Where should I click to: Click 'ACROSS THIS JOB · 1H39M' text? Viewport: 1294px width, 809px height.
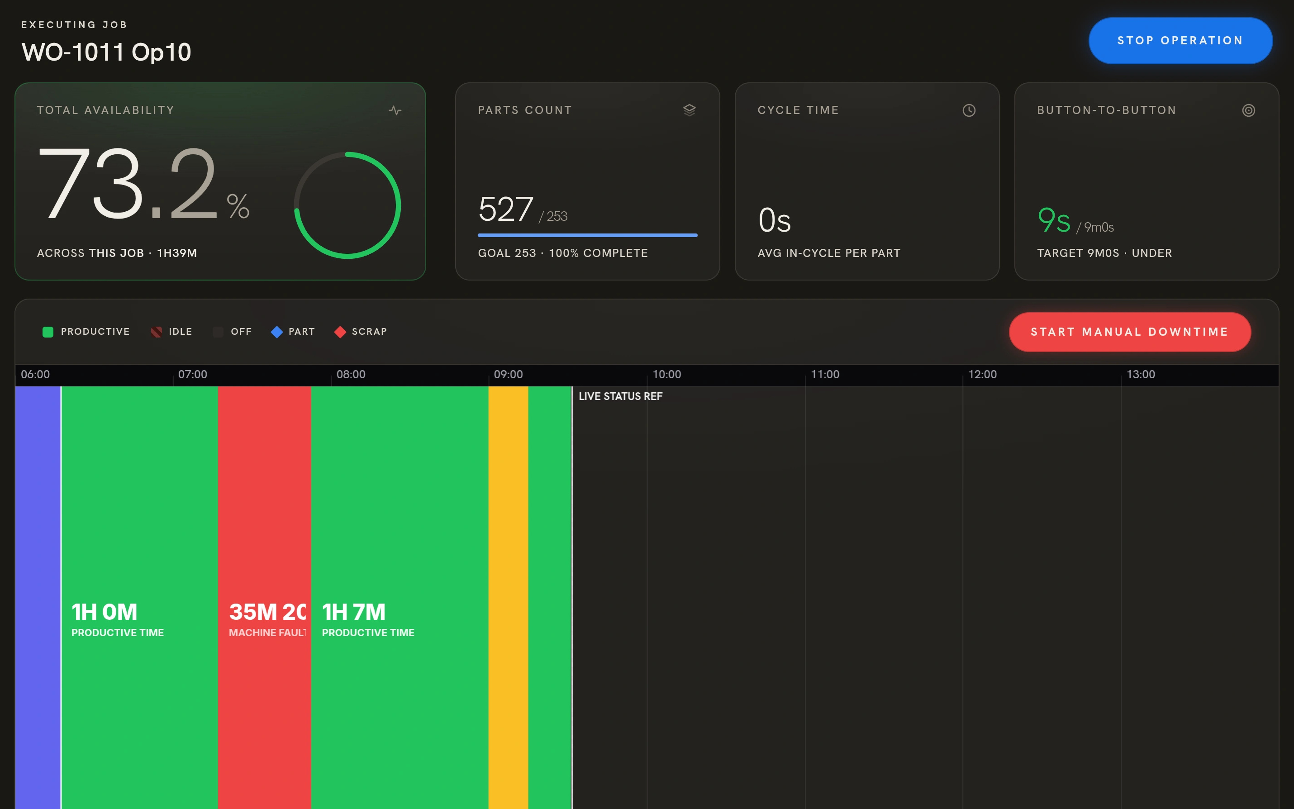(117, 253)
